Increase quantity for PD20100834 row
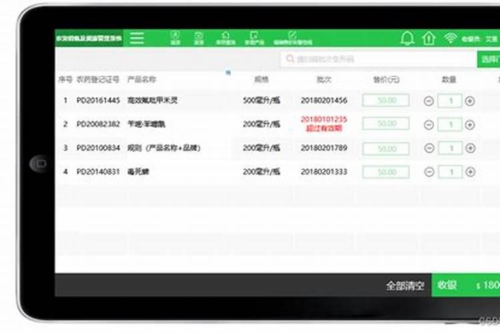Image resolution: width=500 pixels, height=333 pixels. [471, 148]
